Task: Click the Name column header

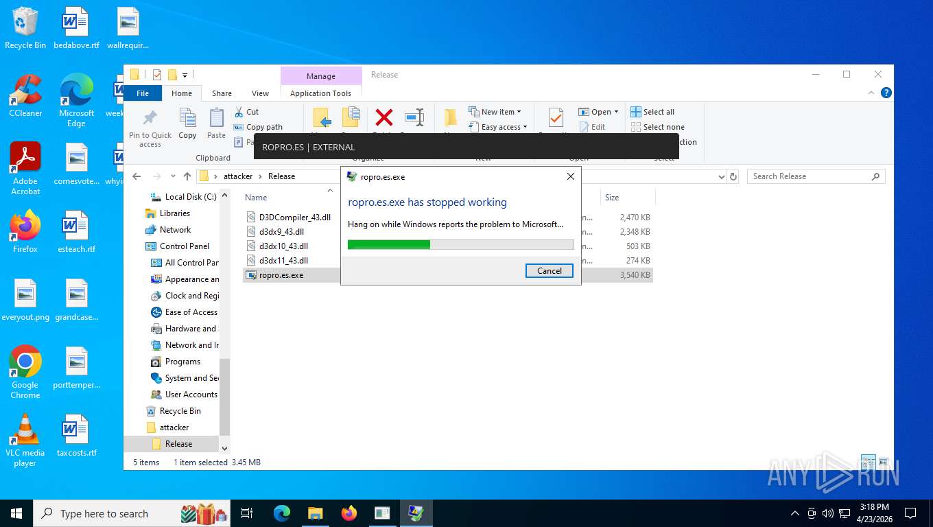Action: [256, 198]
